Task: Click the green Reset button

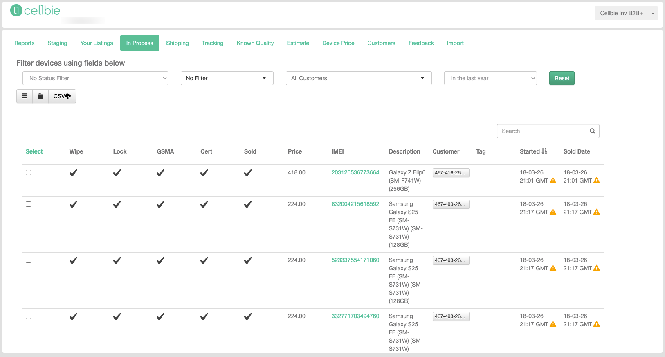Action: coord(562,78)
